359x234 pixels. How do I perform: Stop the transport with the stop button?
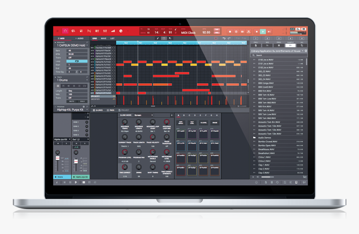pos(257,32)
